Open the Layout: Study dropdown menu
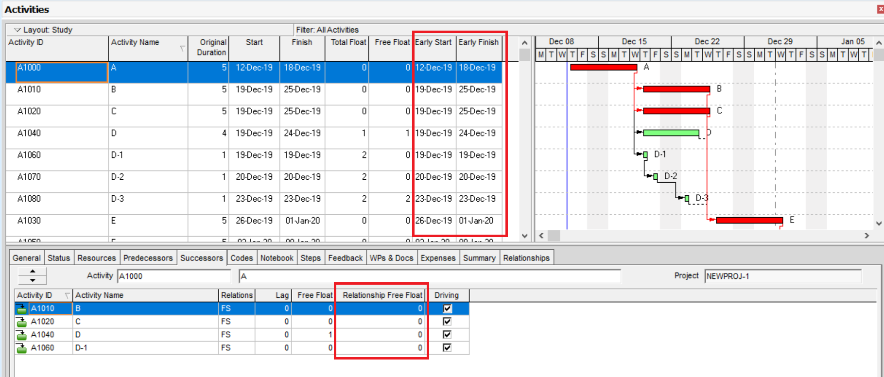Screen dimensions: 884x377 pos(17,30)
